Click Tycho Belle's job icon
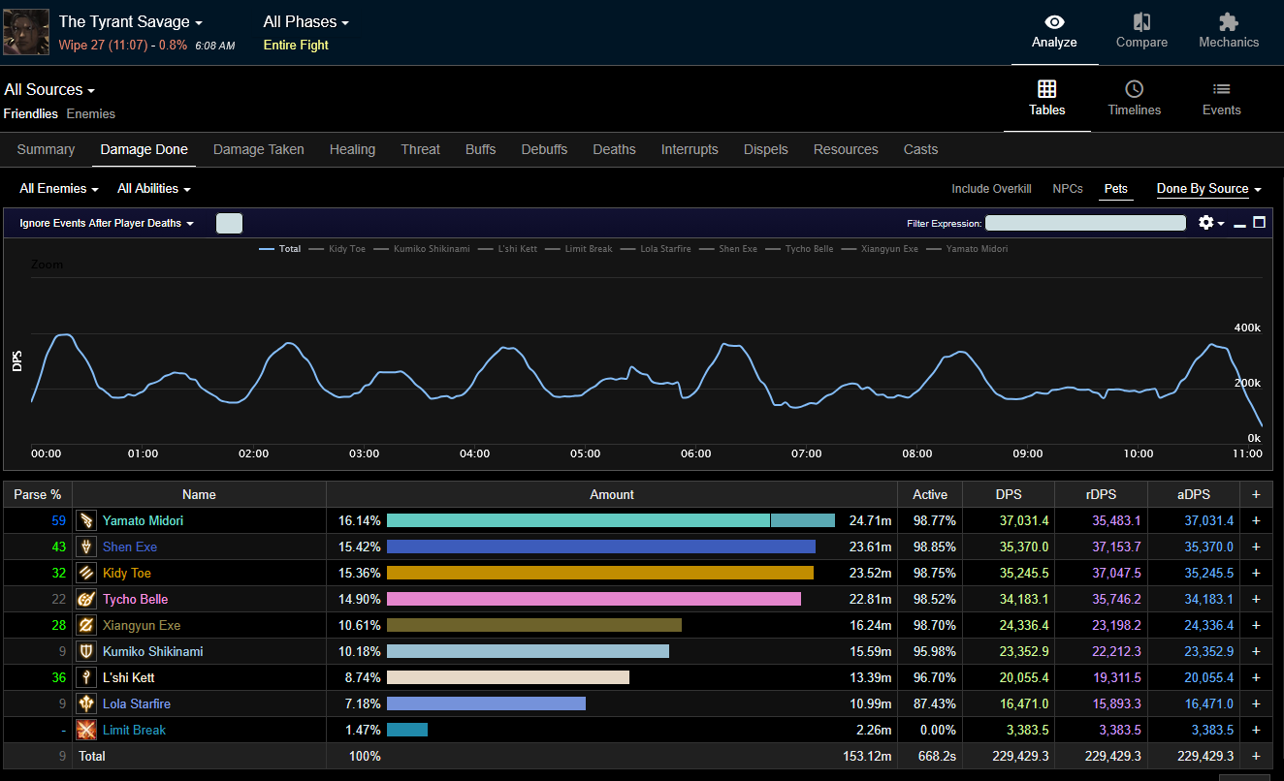The width and height of the screenshot is (1284, 781). [87, 599]
